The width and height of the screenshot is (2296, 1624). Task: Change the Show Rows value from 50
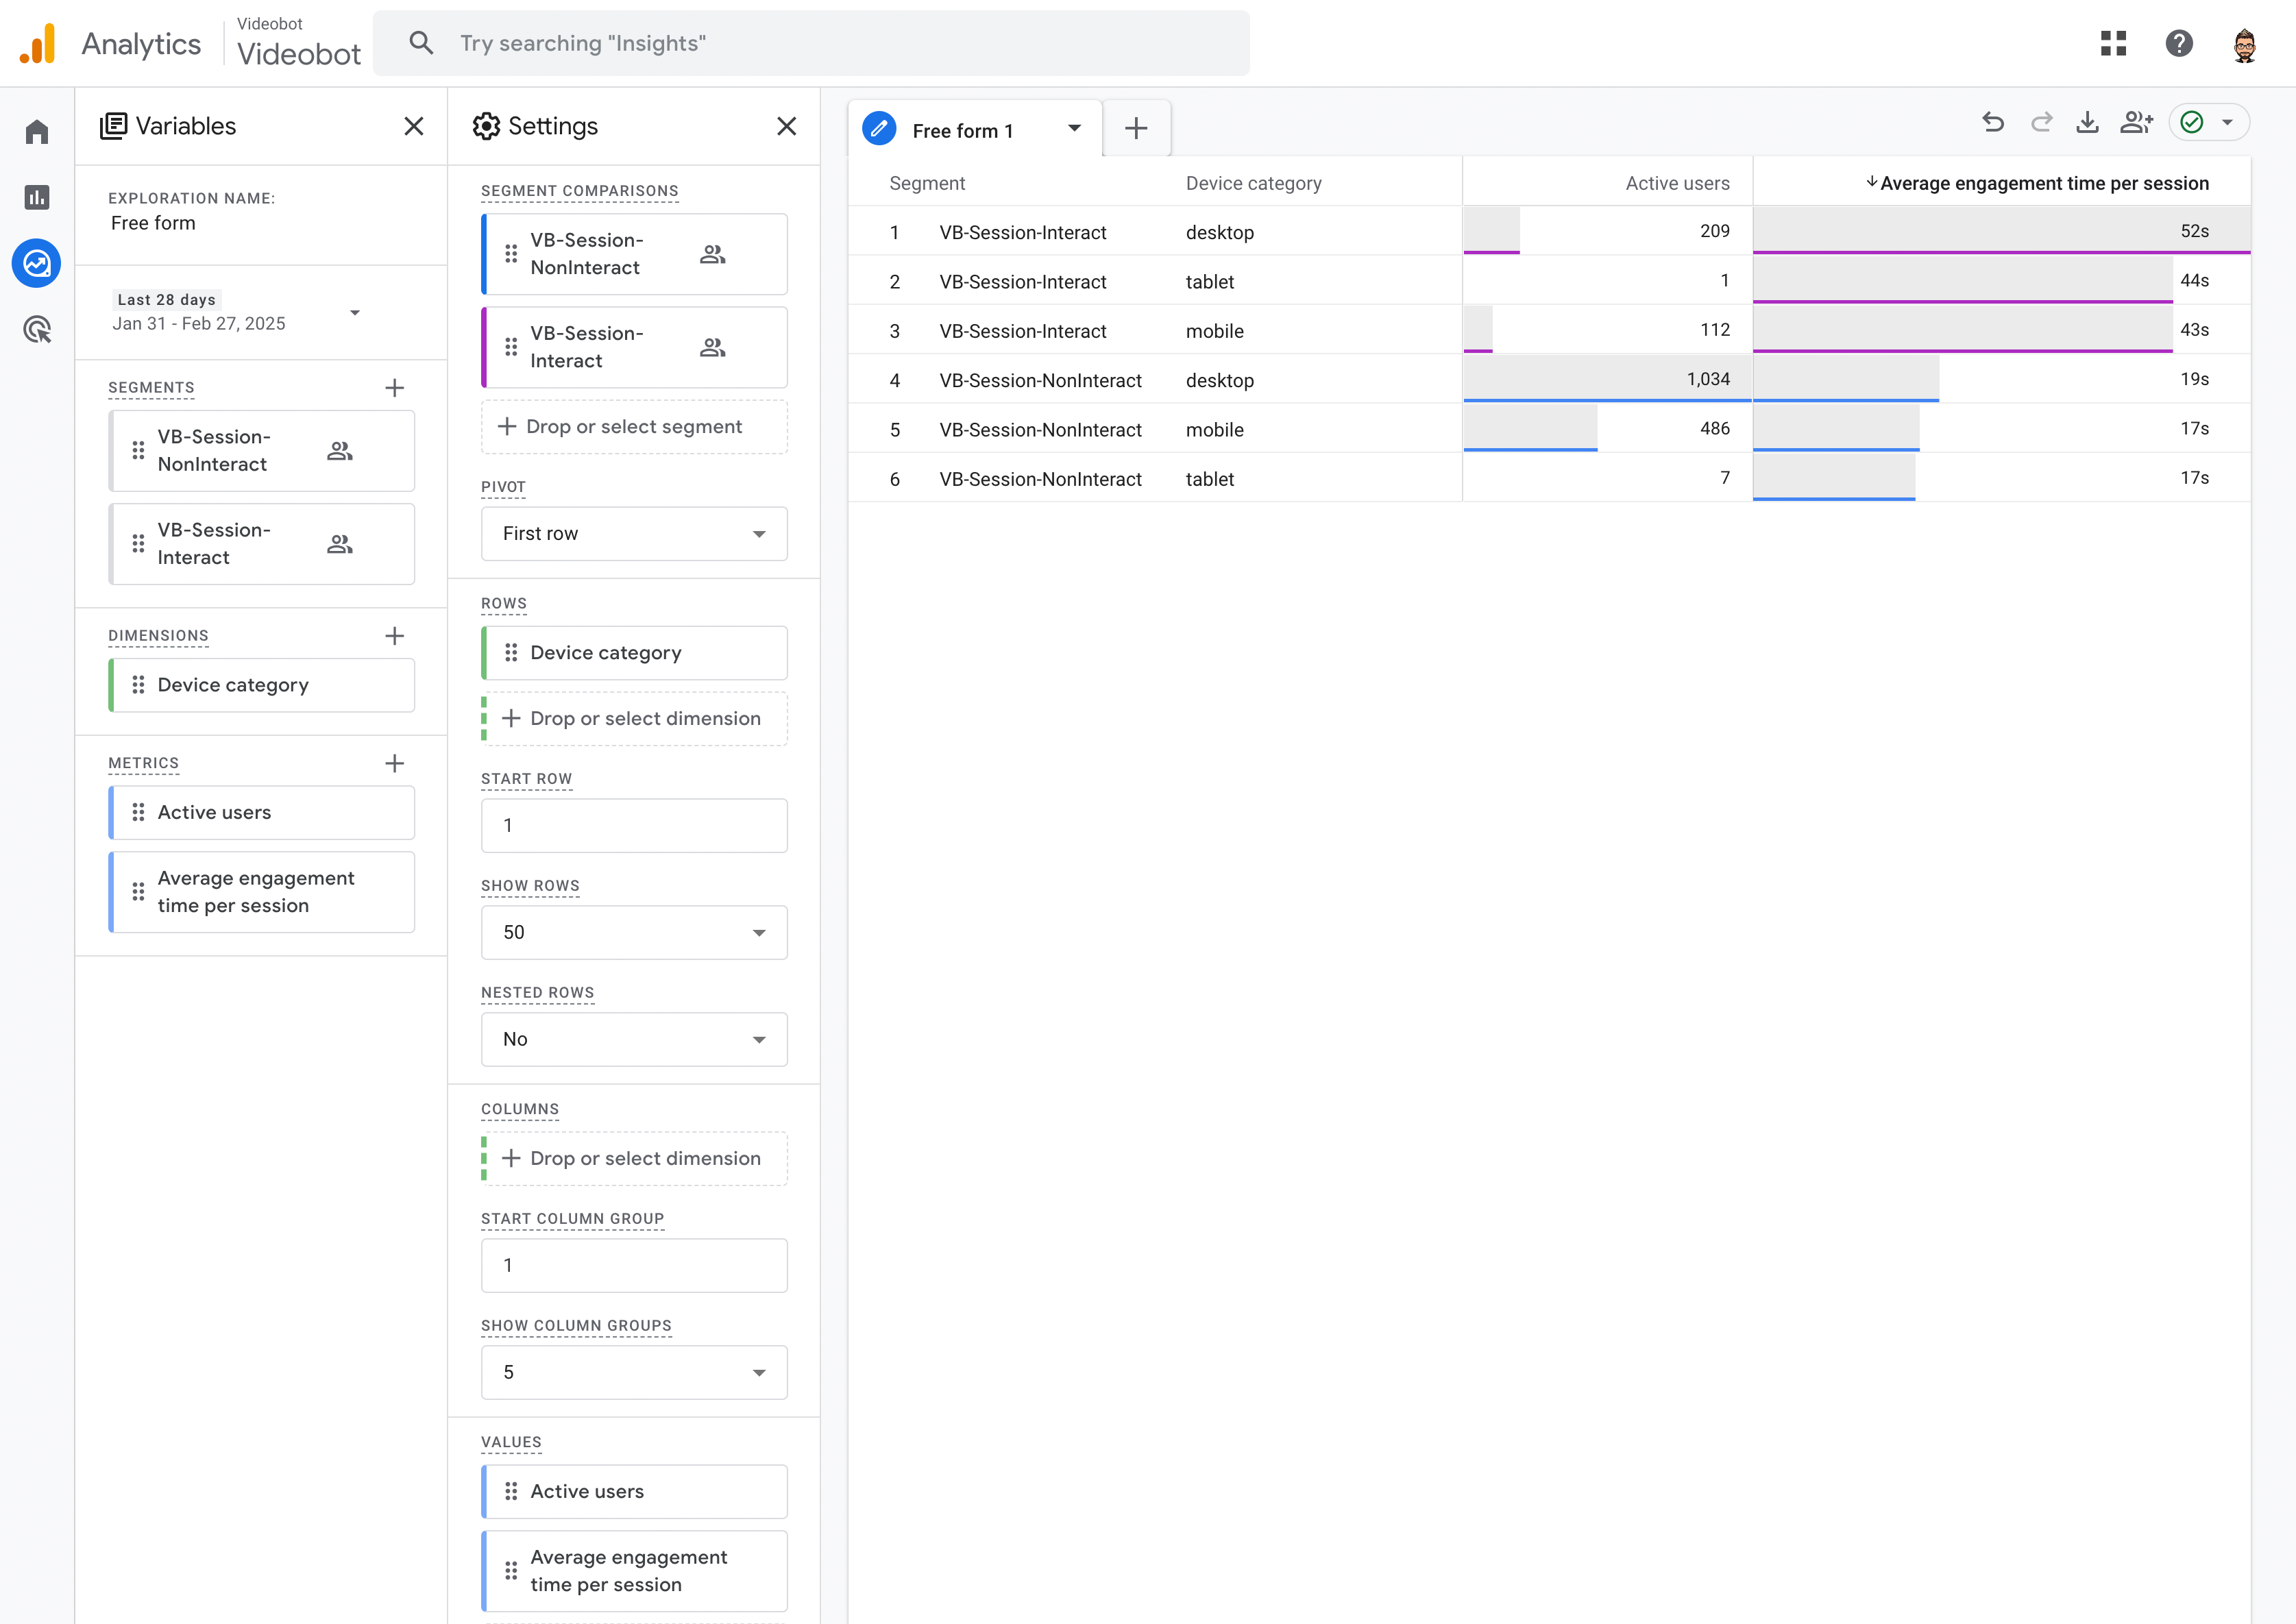pos(634,931)
